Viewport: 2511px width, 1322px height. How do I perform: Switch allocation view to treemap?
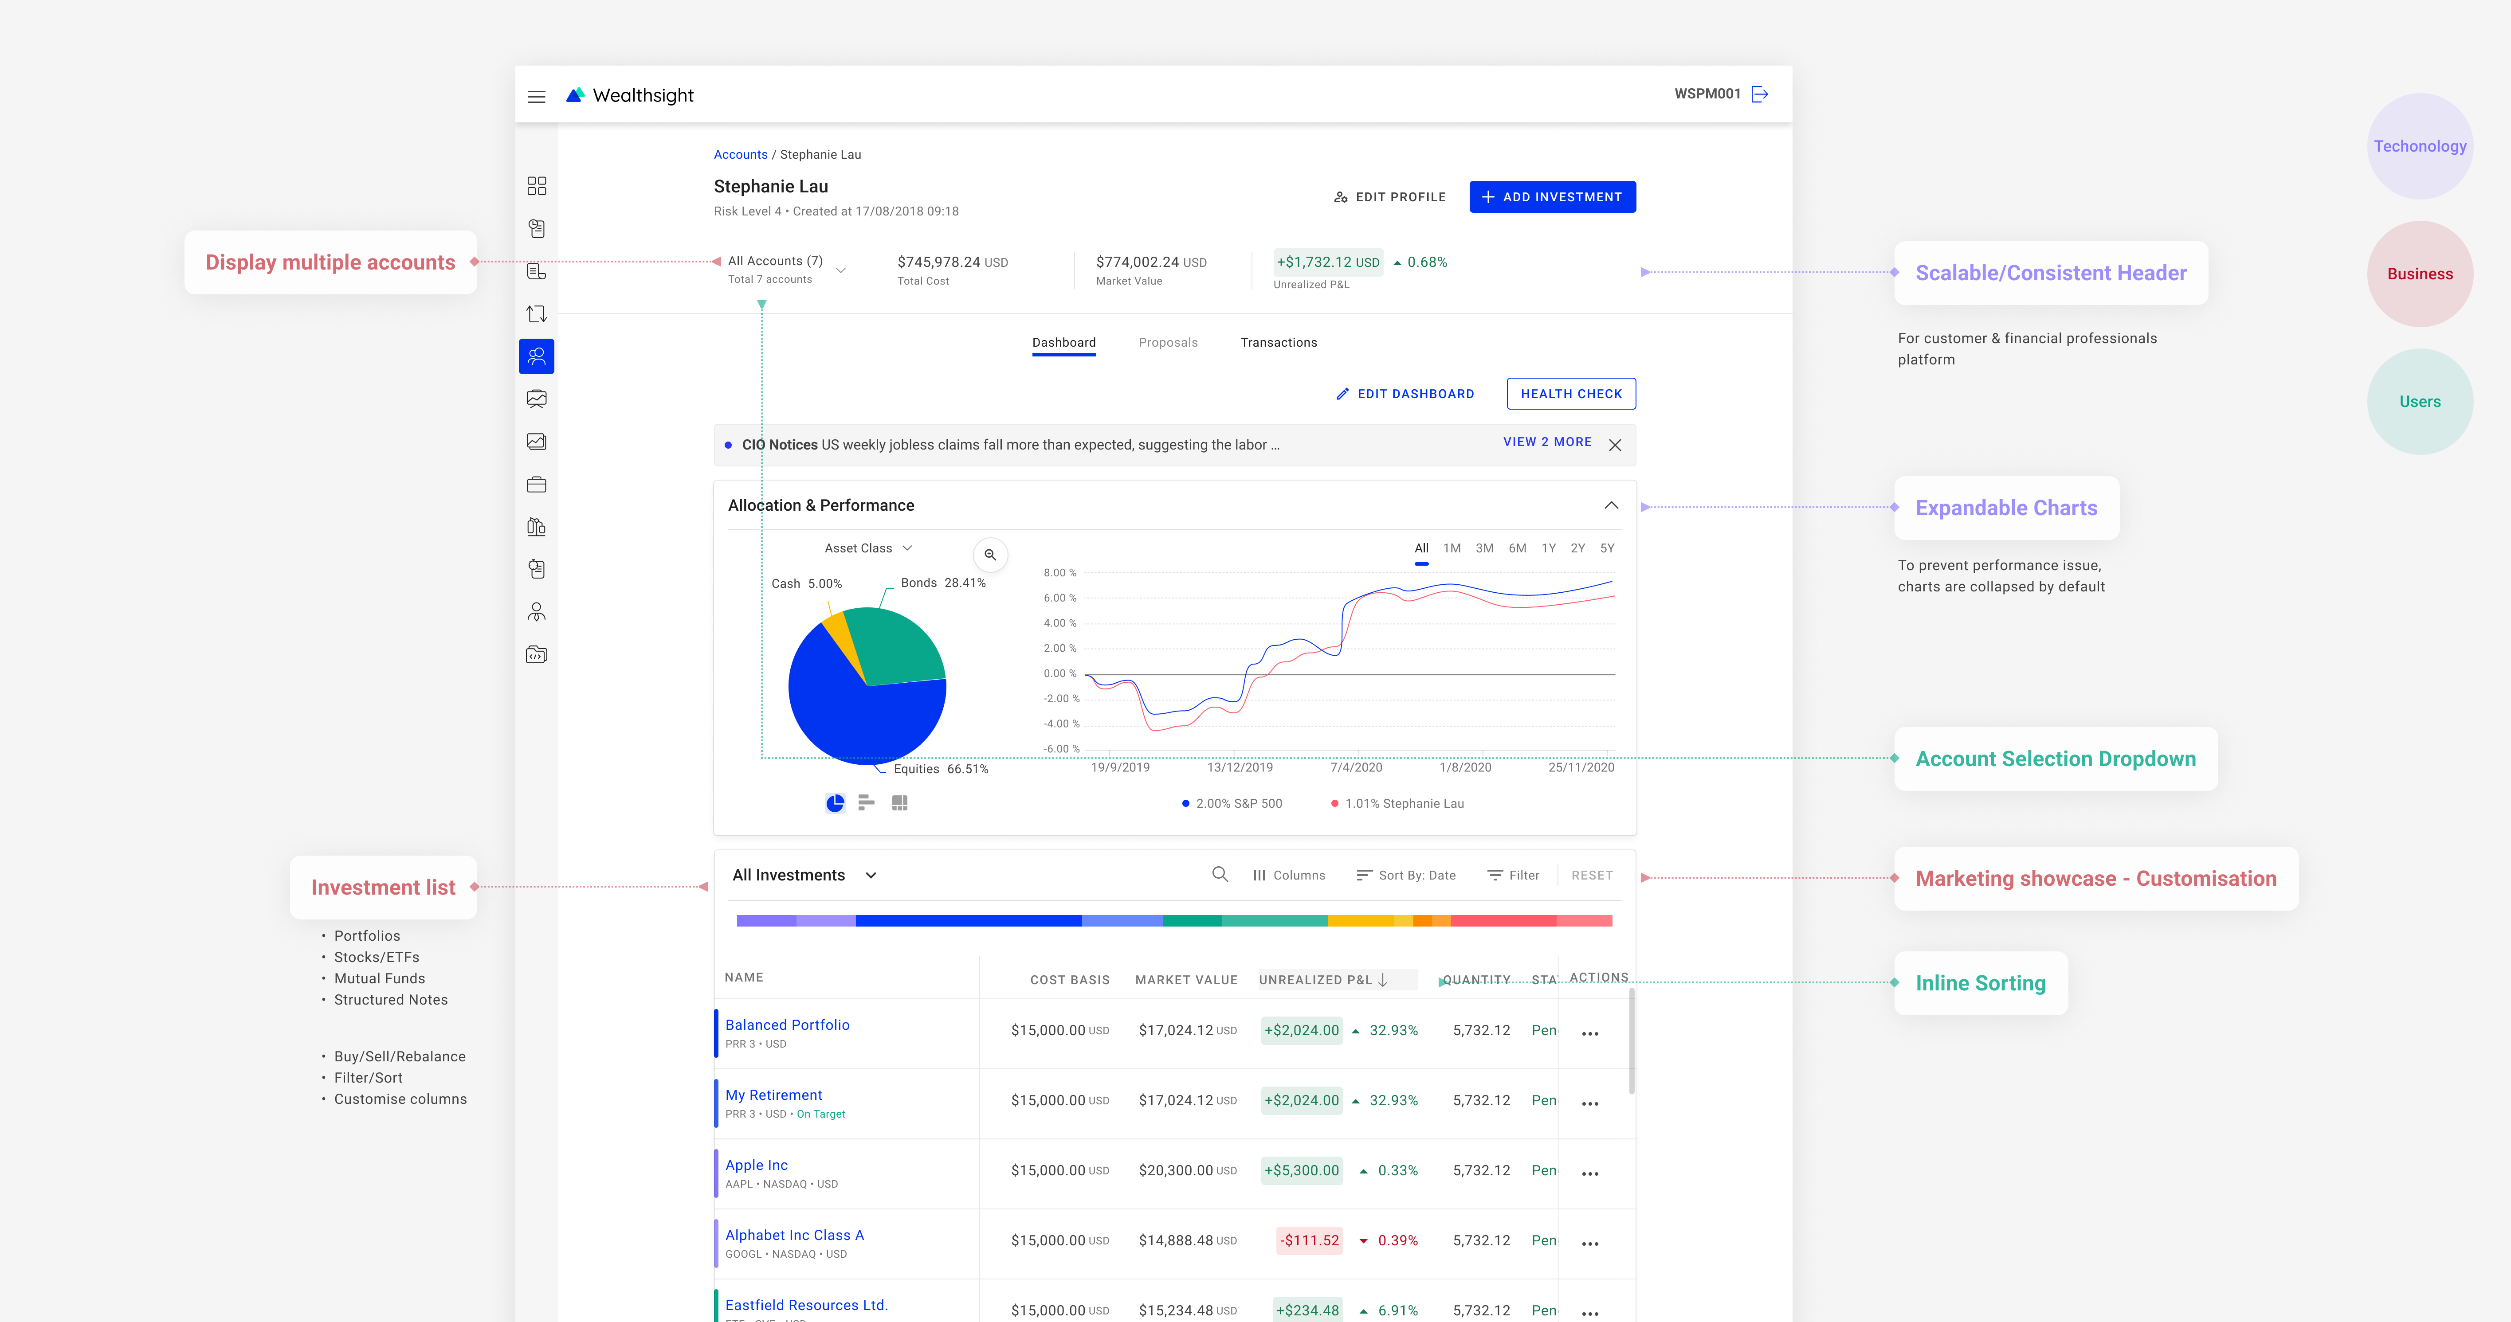[x=900, y=803]
